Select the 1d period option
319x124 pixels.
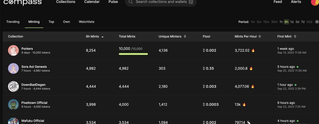(292, 22)
